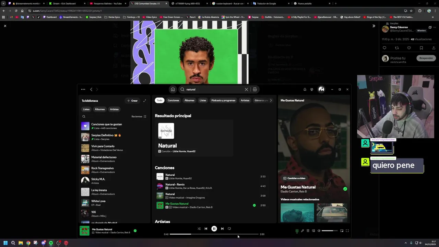Image resolution: width=439 pixels, height=247 pixels.
Task: Repost the X post icon
Action: [x=397, y=48]
